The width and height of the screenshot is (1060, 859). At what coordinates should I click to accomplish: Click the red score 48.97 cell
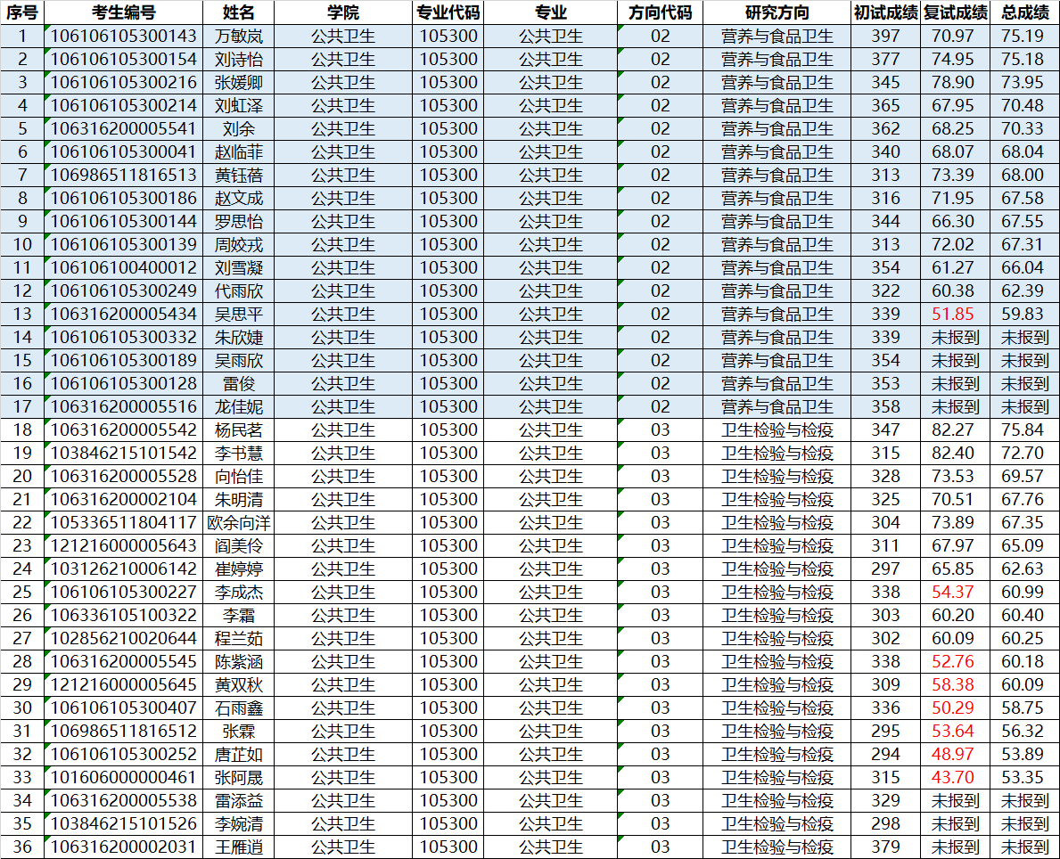[953, 754]
